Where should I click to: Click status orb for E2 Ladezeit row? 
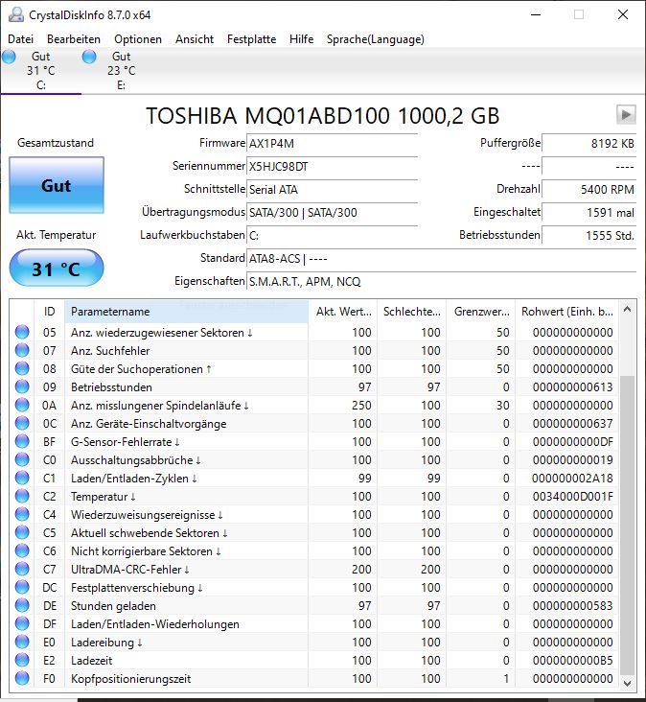[22, 660]
